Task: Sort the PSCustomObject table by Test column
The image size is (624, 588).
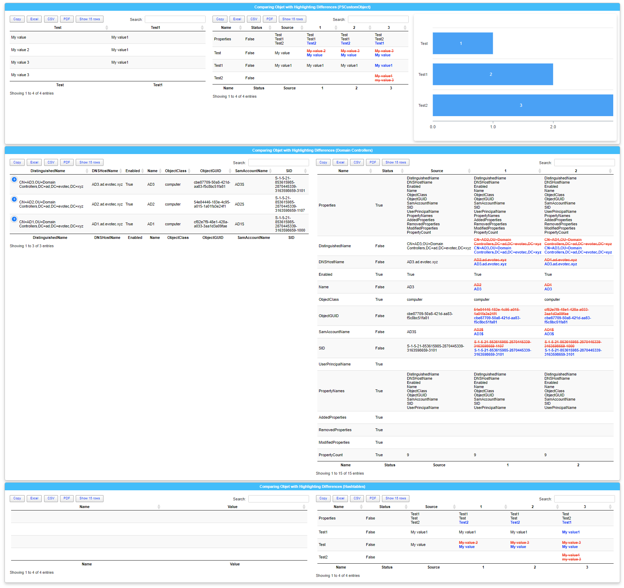Action: pos(58,27)
